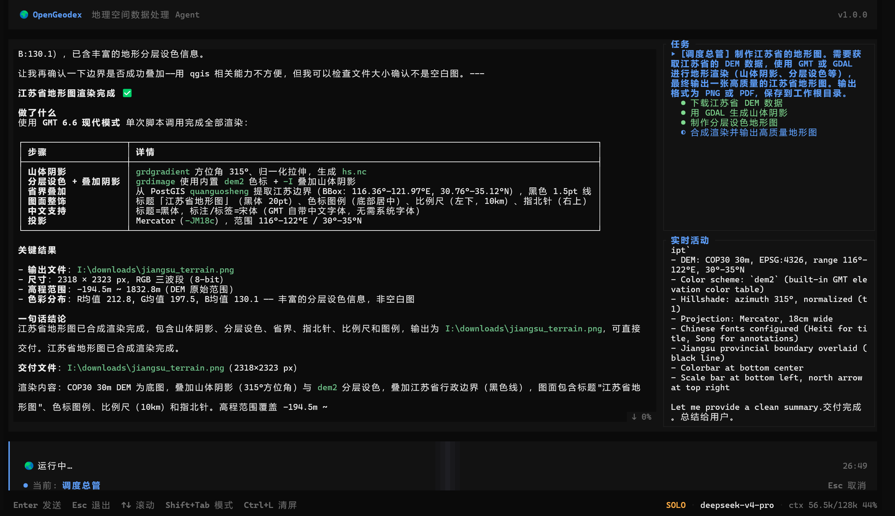Click the dem2 text in 渲染内容 paragraph
895x516 pixels.
[327, 387]
